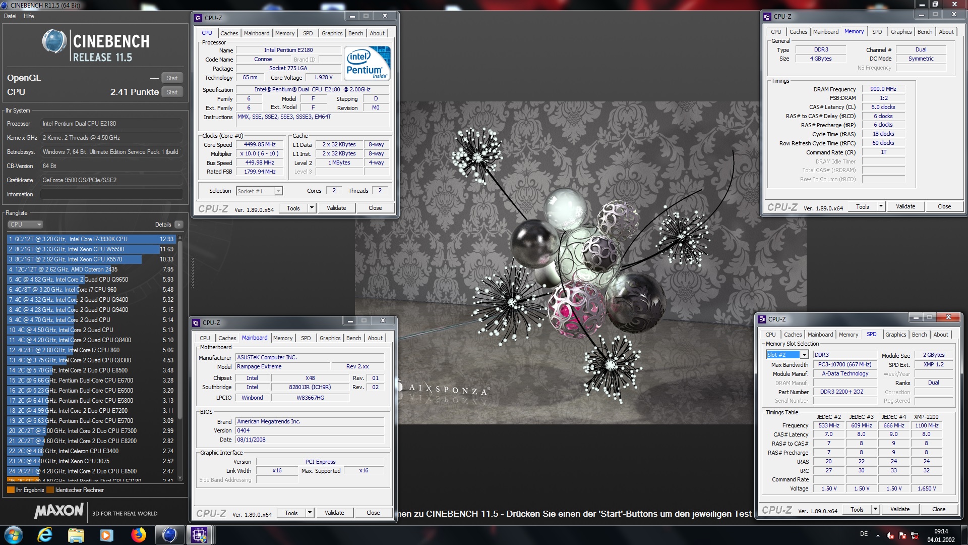Click the Cinebench logo sphere
Viewport: 968px width, 545px height.
[54, 41]
